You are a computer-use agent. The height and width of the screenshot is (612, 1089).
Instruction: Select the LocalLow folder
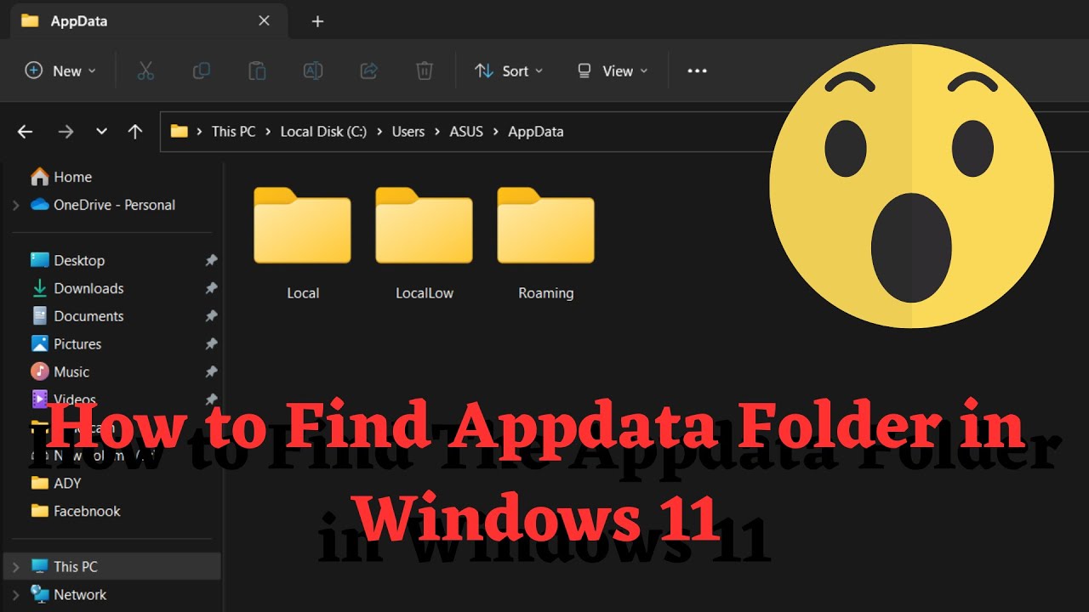pyautogui.click(x=425, y=243)
